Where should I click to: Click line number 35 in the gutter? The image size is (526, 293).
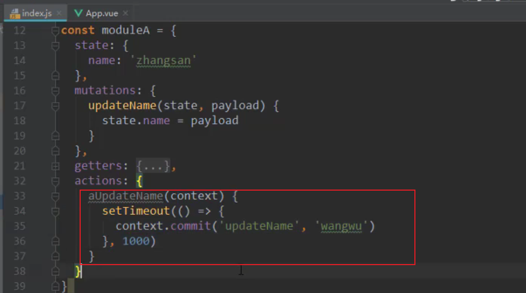tap(19, 226)
